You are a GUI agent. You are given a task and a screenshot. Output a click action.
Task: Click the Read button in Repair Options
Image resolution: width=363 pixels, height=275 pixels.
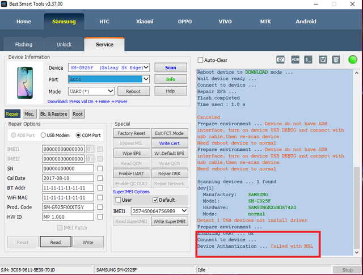tap(56, 242)
